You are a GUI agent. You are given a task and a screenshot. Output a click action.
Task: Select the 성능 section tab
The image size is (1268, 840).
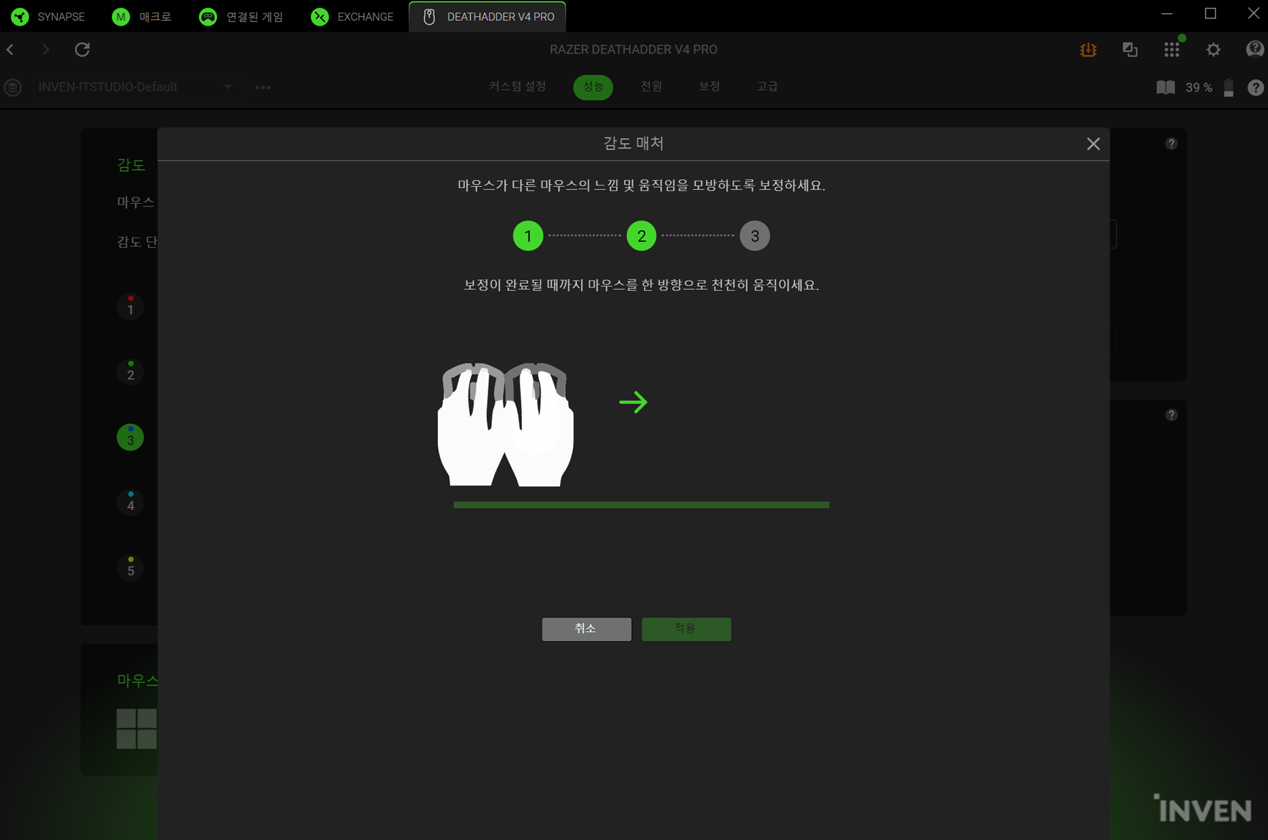[593, 87]
